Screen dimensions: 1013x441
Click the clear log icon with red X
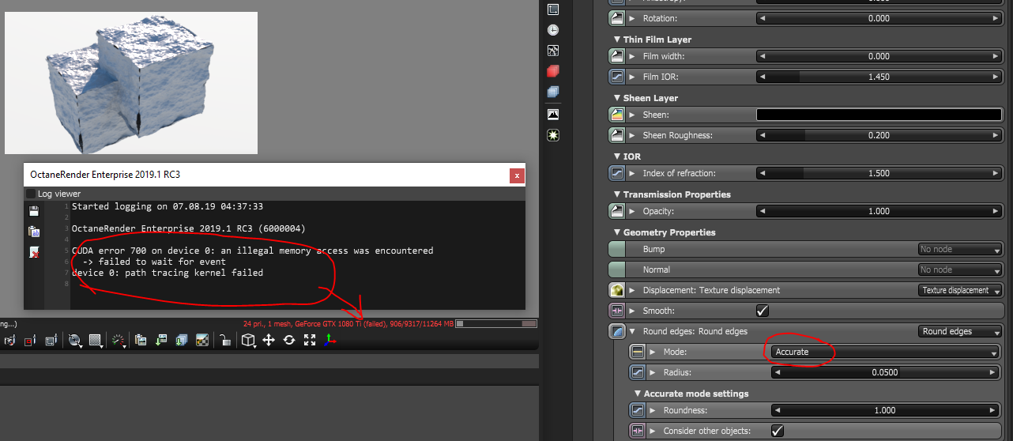point(33,252)
